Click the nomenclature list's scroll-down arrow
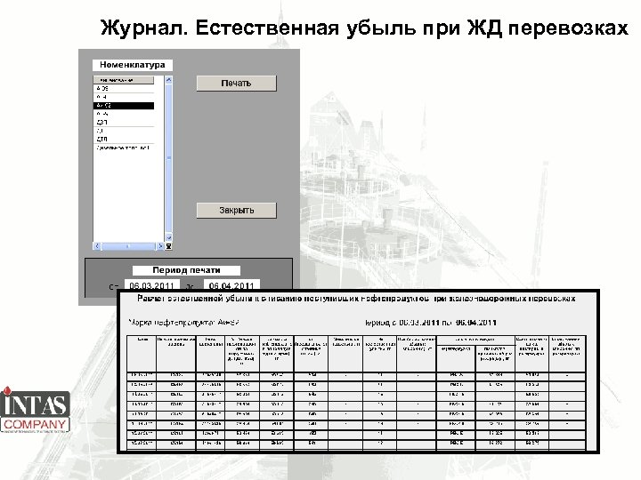Screen dimensions: 641x480 coord(168,237)
